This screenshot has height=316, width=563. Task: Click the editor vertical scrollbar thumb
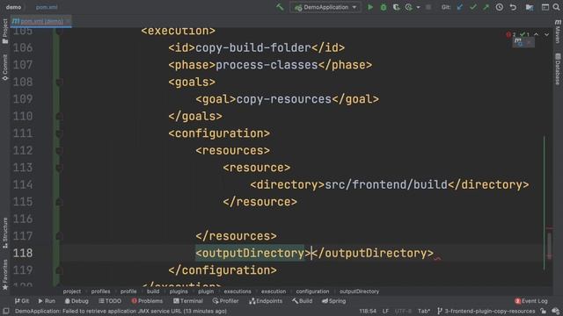pyautogui.click(x=549, y=246)
